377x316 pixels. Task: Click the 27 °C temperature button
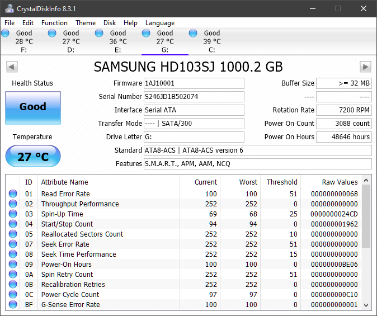pyautogui.click(x=33, y=156)
